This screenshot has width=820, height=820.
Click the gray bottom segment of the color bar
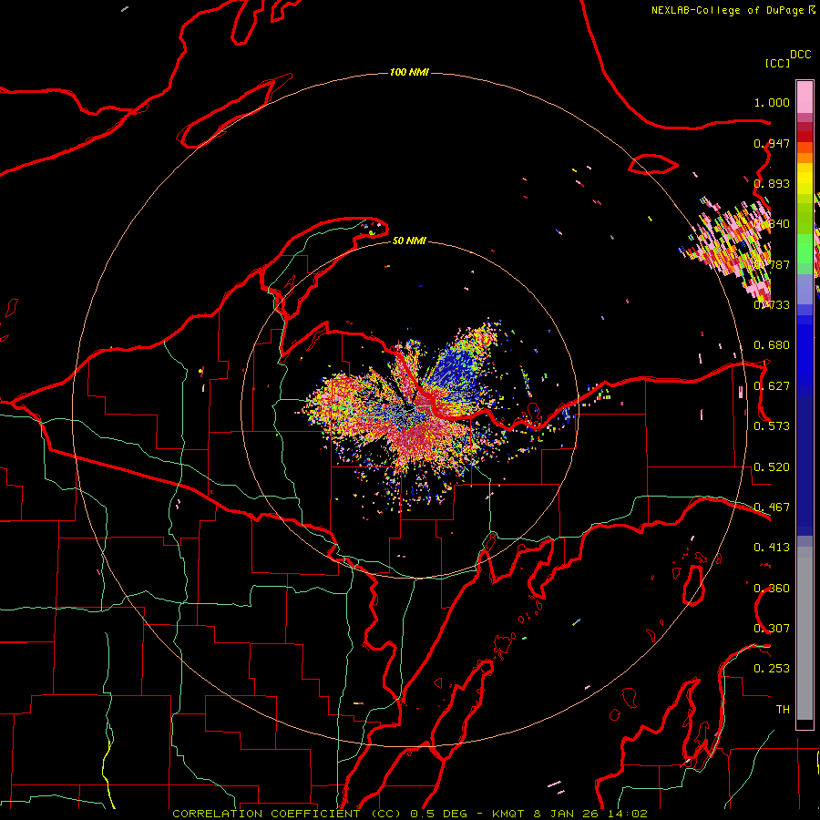[805, 633]
